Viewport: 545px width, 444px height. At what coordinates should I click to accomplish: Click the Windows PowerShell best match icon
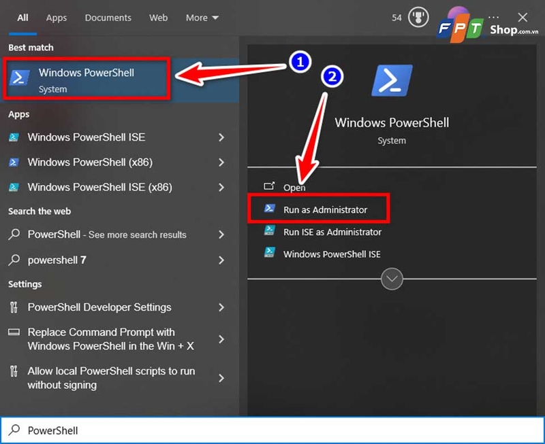[19, 78]
